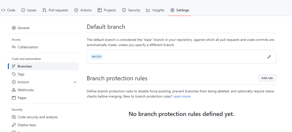Click the tag icon in the sidebar
The width and height of the screenshot is (292, 132).
(14, 74)
